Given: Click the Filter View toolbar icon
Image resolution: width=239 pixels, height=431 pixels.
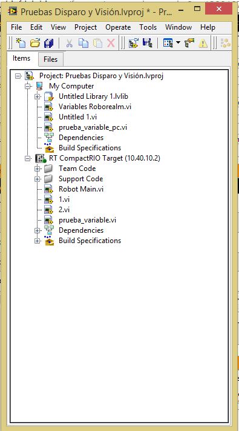Looking at the screenshot, I should click(x=168, y=43).
